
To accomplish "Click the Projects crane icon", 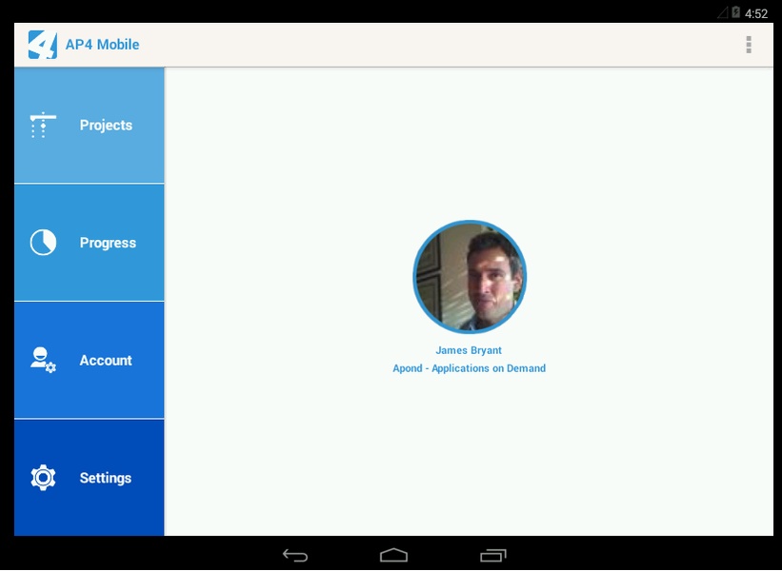I will tap(43, 125).
